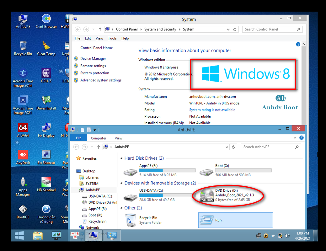Open Control Panel Home link
The height and width of the screenshot is (251, 326).
[x=96, y=48]
